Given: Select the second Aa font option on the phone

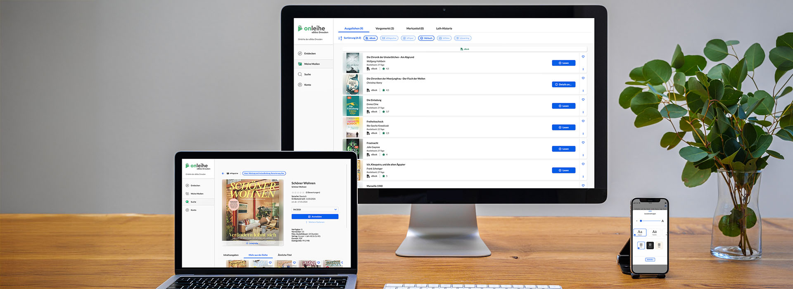Looking at the screenshot, I should click(x=654, y=232).
